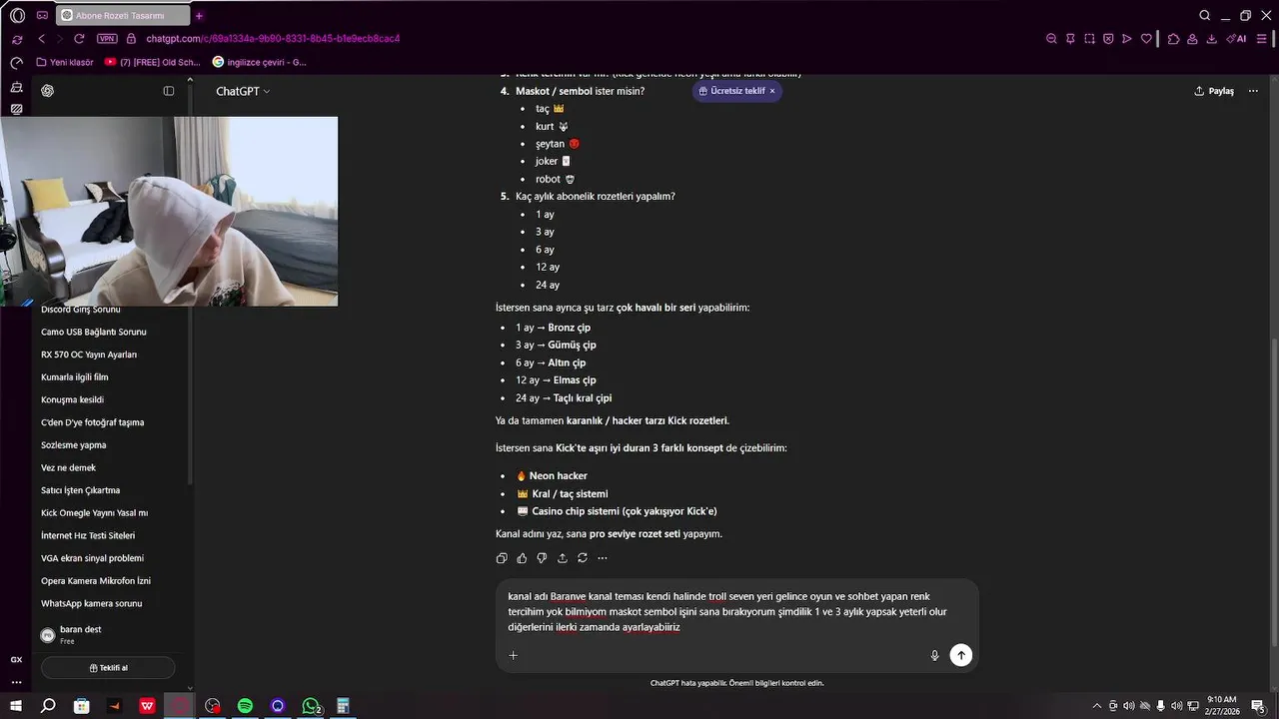Collapse the ChatGPT sidebar panel
The image size is (1279, 719).
coord(169,91)
